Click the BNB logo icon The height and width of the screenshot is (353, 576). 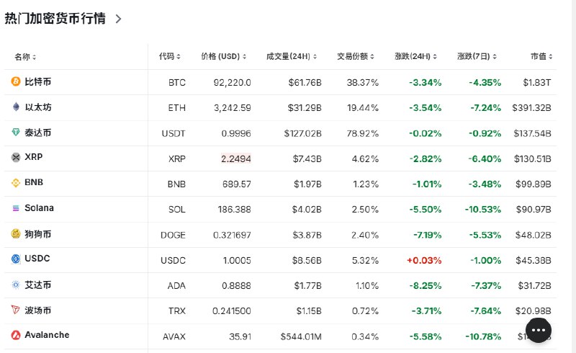(x=16, y=183)
